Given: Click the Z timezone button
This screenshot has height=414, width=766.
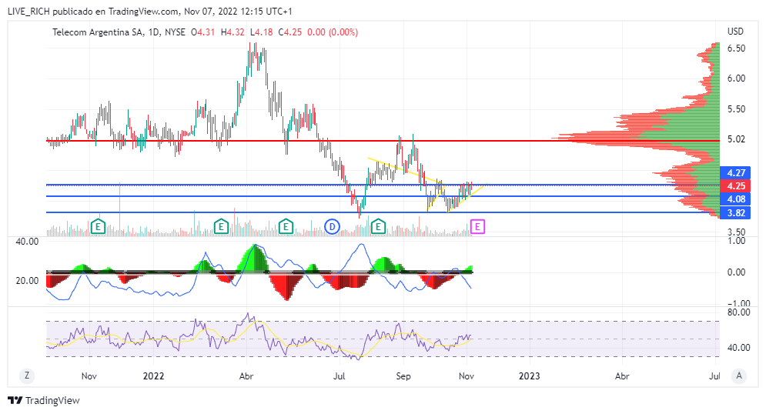Looking at the screenshot, I should [27, 376].
